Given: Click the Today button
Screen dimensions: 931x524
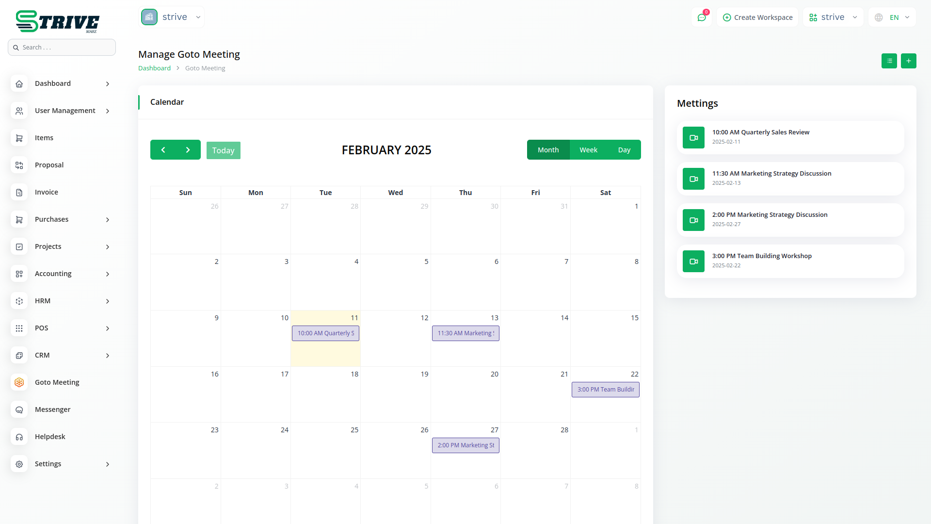Looking at the screenshot, I should point(223,150).
